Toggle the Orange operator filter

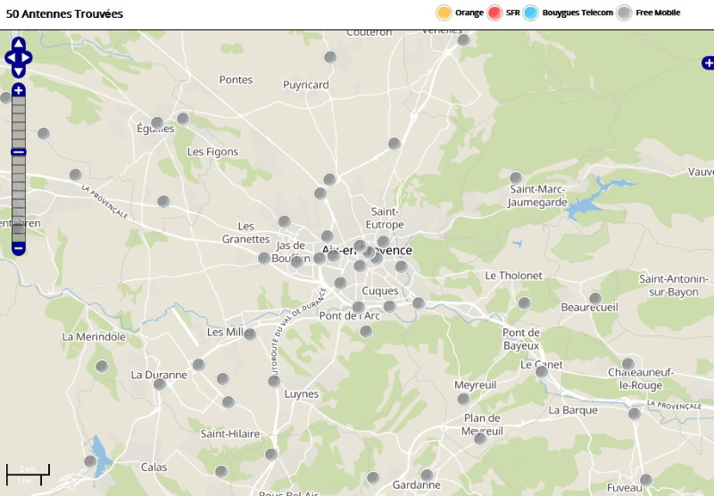click(x=444, y=12)
